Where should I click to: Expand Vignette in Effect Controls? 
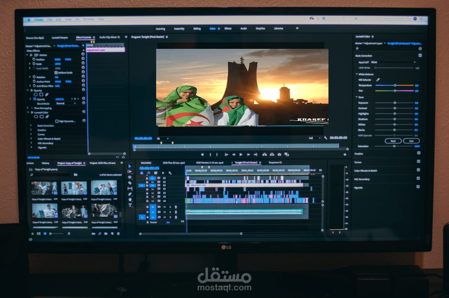31,147
